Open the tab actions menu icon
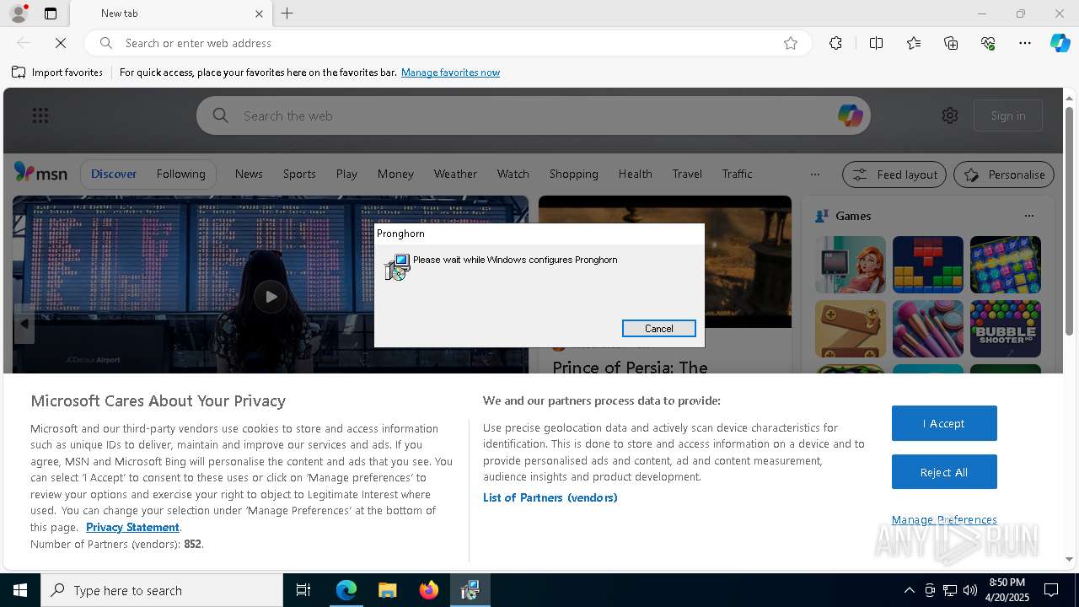The width and height of the screenshot is (1079, 607). (x=51, y=13)
